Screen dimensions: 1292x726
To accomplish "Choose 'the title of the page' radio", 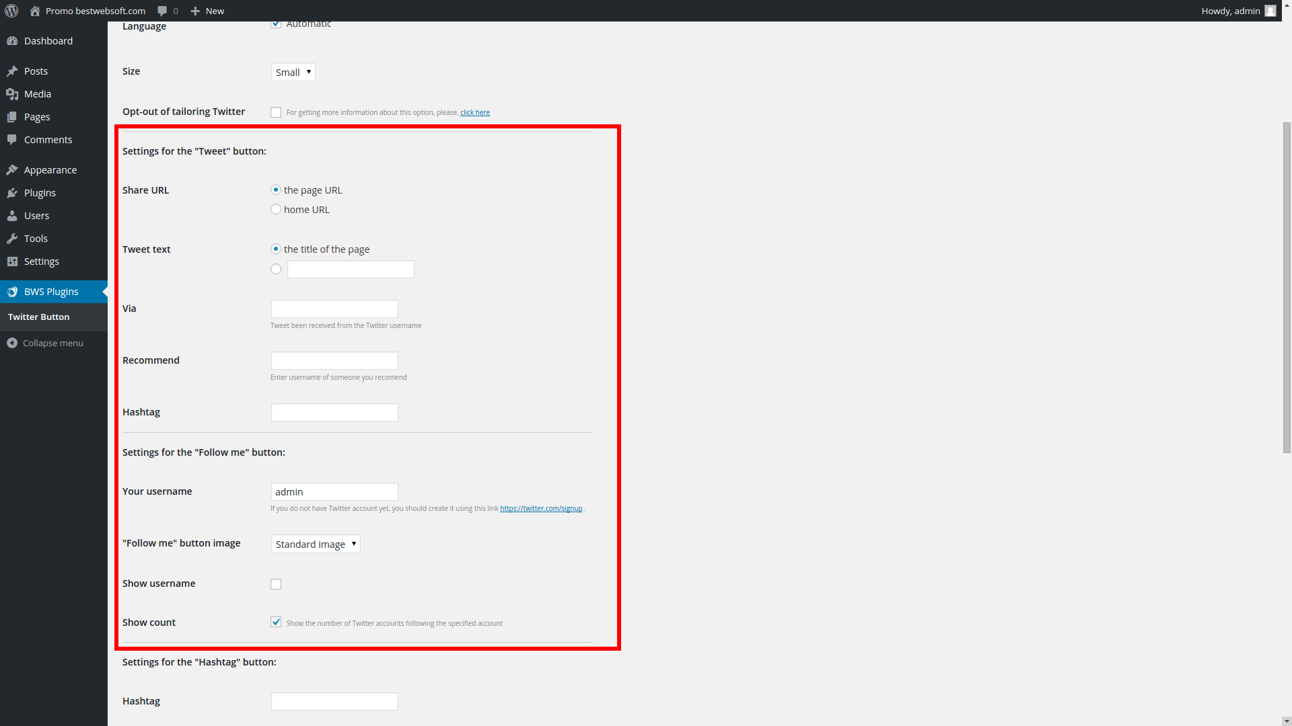I will click(276, 249).
